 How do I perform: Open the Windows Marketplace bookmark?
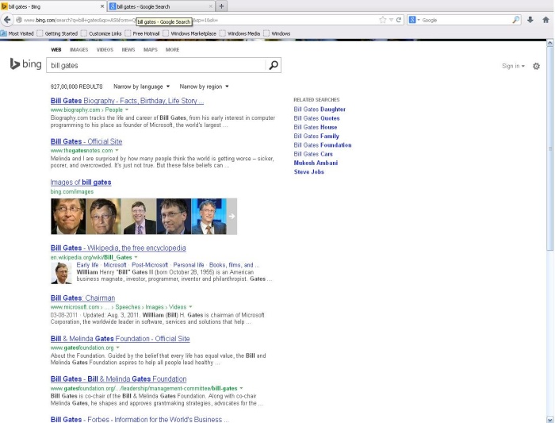[189, 33]
